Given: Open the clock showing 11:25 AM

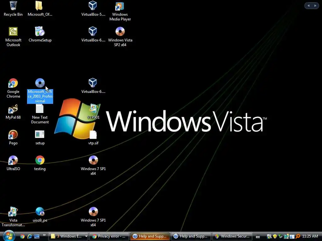Looking at the screenshot, I should tap(310, 236).
